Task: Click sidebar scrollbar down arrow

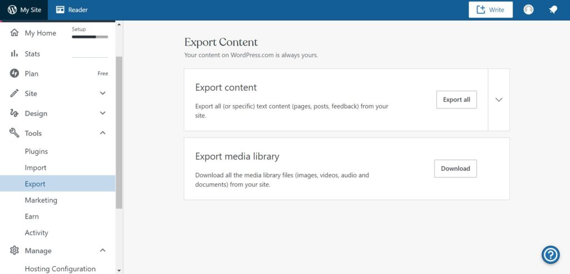Action: pyautogui.click(x=119, y=270)
